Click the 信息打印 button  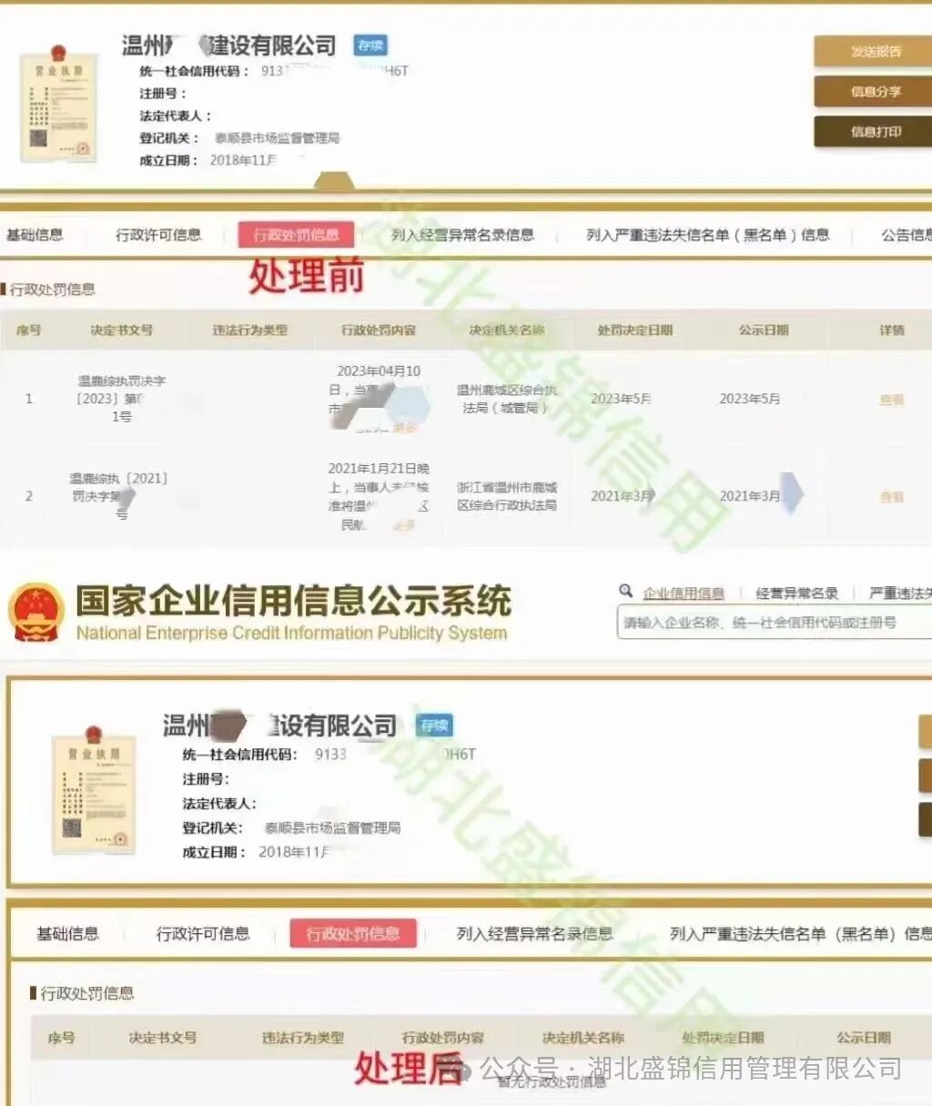point(872,131)
